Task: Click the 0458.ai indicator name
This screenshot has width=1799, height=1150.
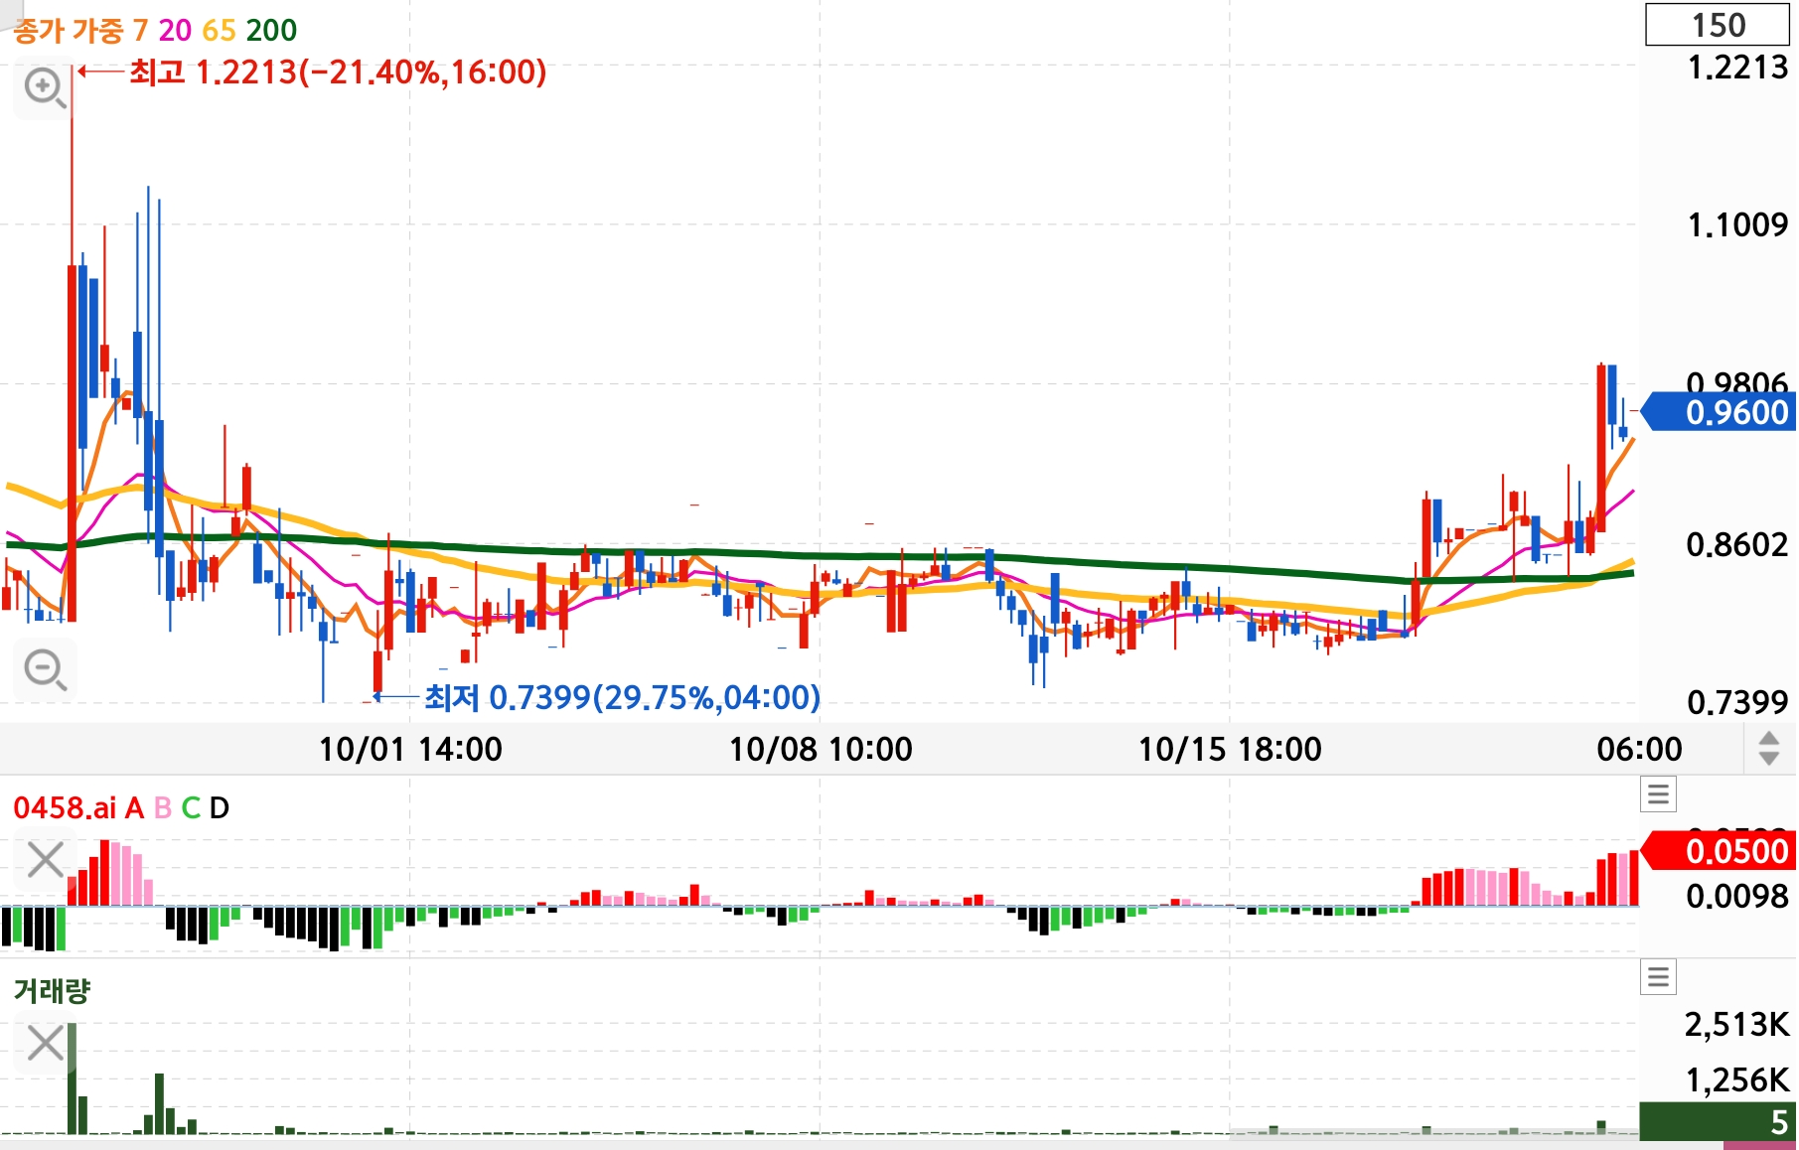Action: [65, 808]
